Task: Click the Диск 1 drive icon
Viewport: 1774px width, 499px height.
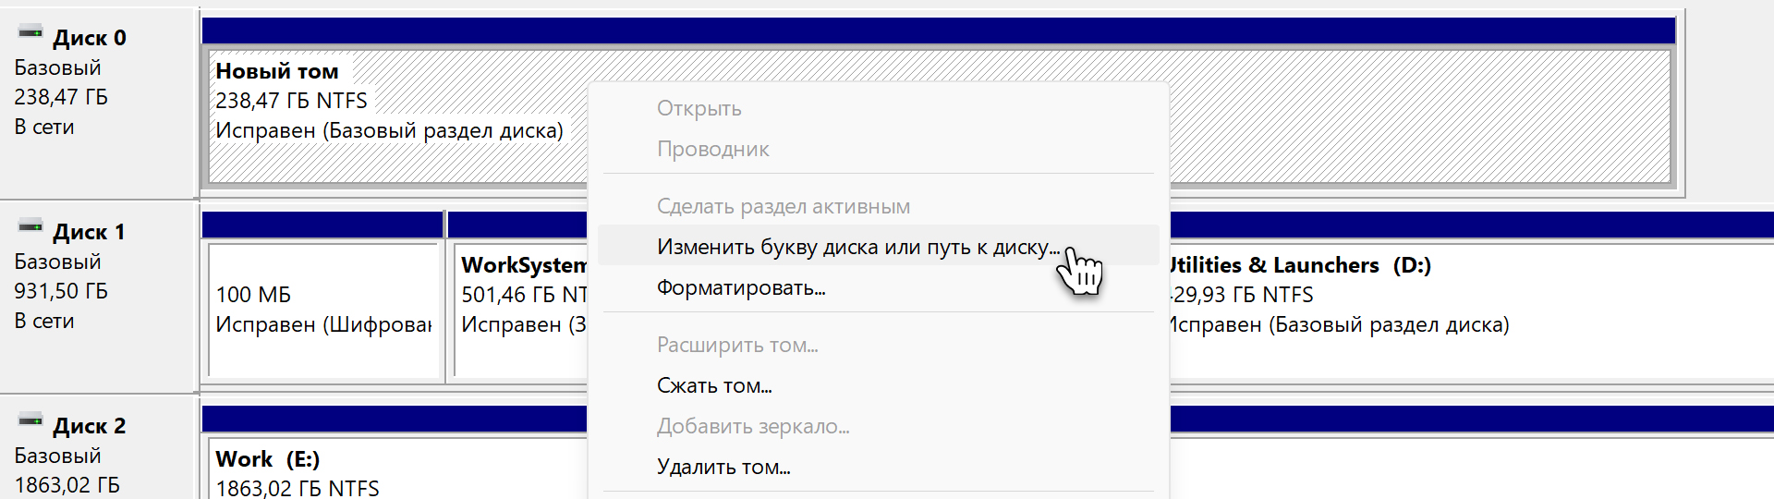Action: pos(30,227)
